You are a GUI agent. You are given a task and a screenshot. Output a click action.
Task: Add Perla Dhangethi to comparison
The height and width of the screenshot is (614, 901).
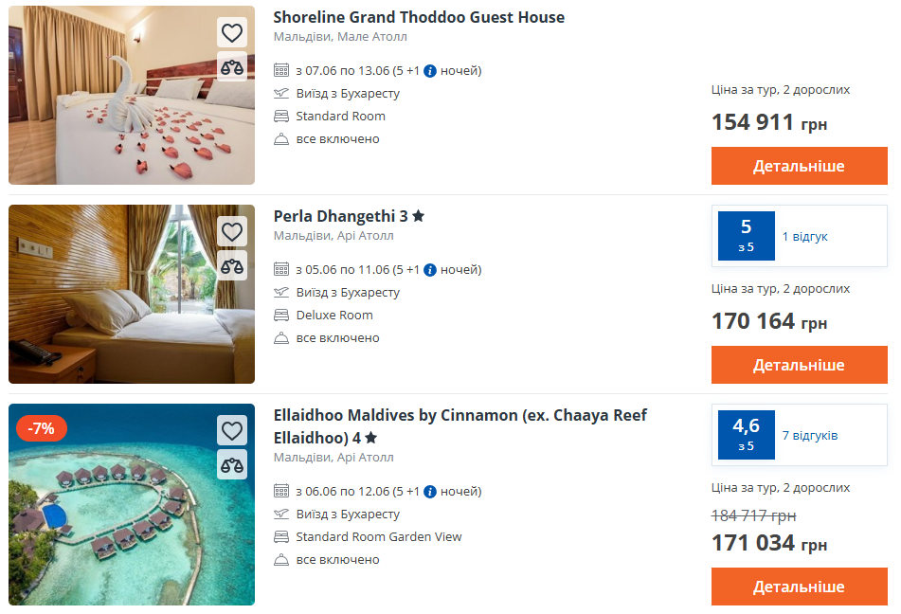coord(232,265)
